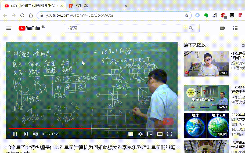Open the 电子双缝实验 video thumbnail
The width and height of the screenshot is (245, 153).
pyautogui.click(x=206, y=98)
